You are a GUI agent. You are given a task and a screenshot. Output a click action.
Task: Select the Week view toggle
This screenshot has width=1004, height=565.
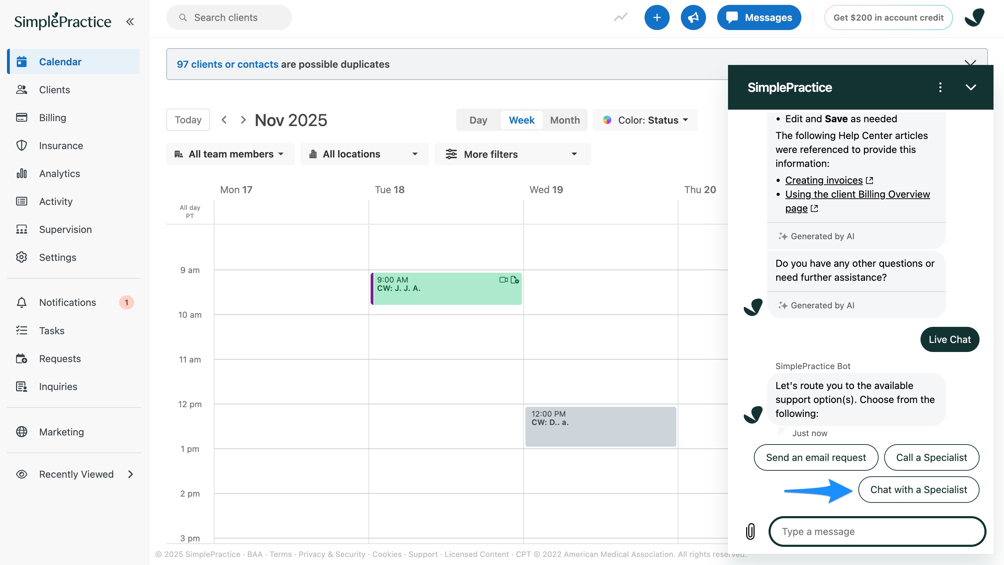pyautogui.click(x=522, y=120)
